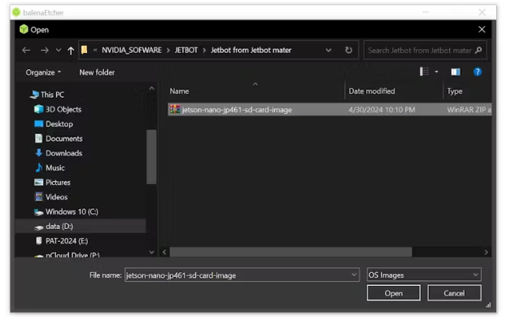506x321 pixels.
Task: Open the Organize menu
Action: click(x=43, y=73)
